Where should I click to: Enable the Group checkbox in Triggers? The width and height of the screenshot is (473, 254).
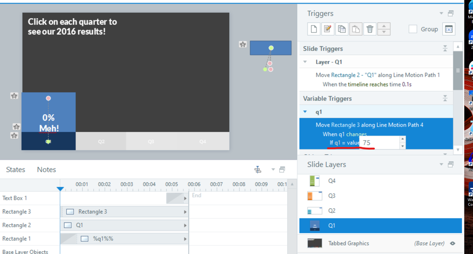click(413, 29)
